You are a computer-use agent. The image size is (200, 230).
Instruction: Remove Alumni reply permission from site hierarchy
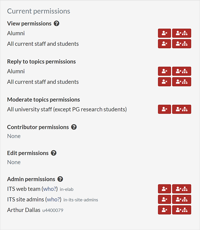click(182, 71)
